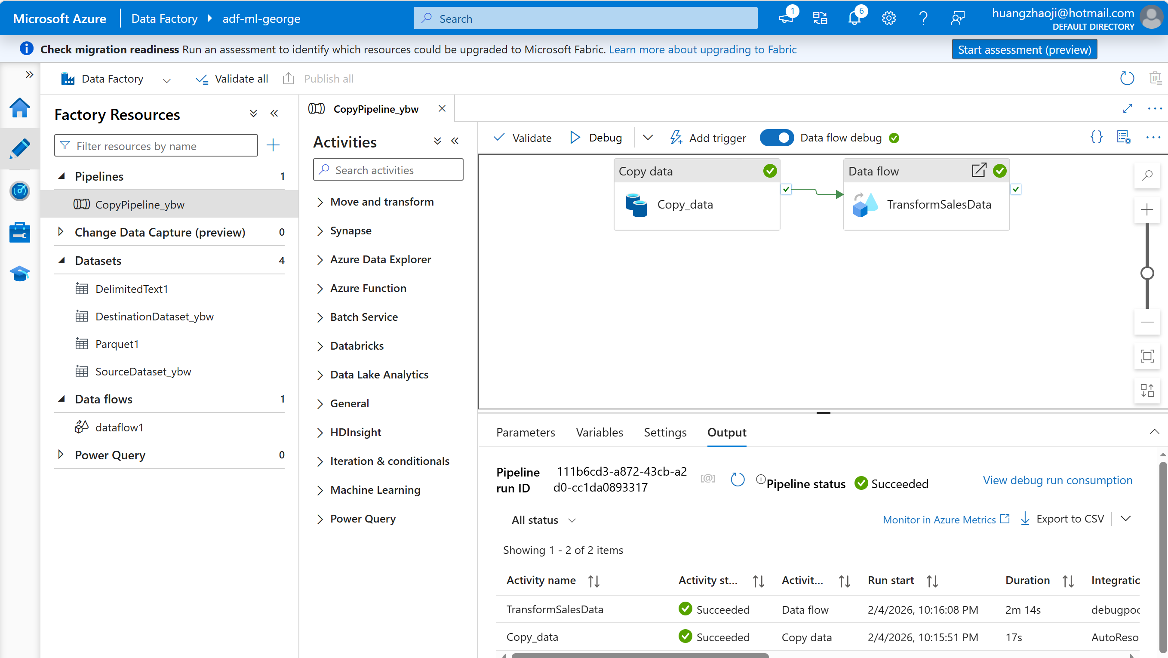Viewport: 1168px width, 658px height.
Task: Switch to the Settings tab
Action: coord(665,432)
